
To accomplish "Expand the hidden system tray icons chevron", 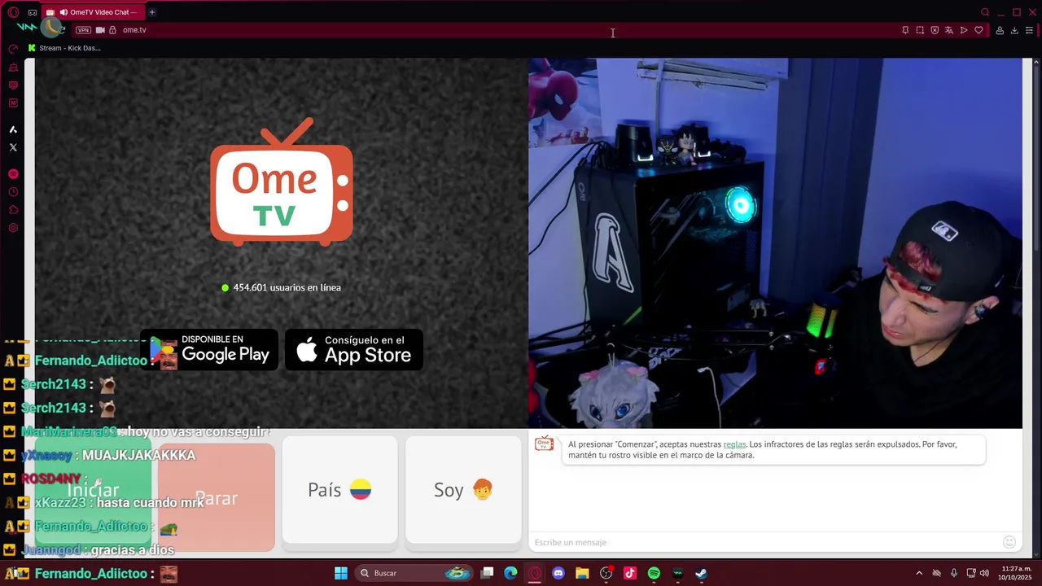I will click(x=919, y=573).
